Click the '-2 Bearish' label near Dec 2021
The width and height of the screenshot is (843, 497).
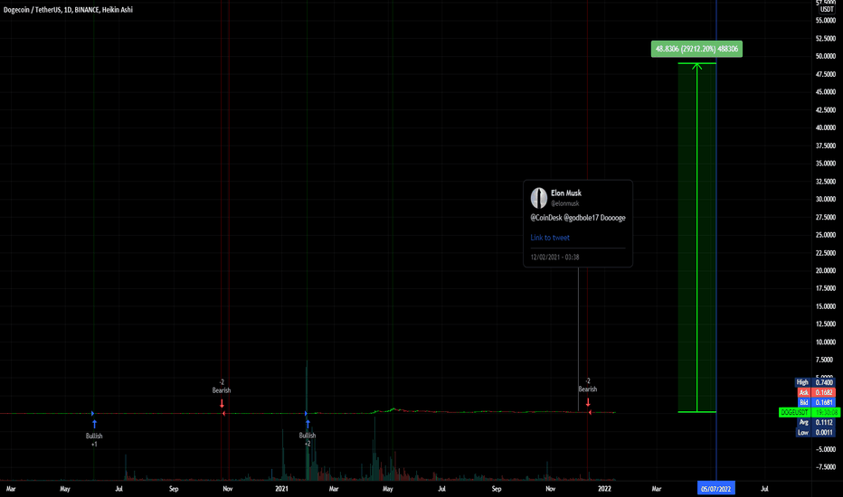pyautogui.click(x=588, y=385)
